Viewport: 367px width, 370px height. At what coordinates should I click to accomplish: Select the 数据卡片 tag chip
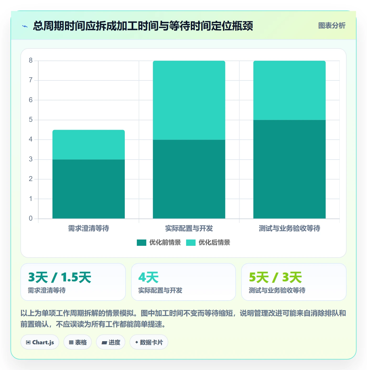pyautogui.click(x=149, y=342)
